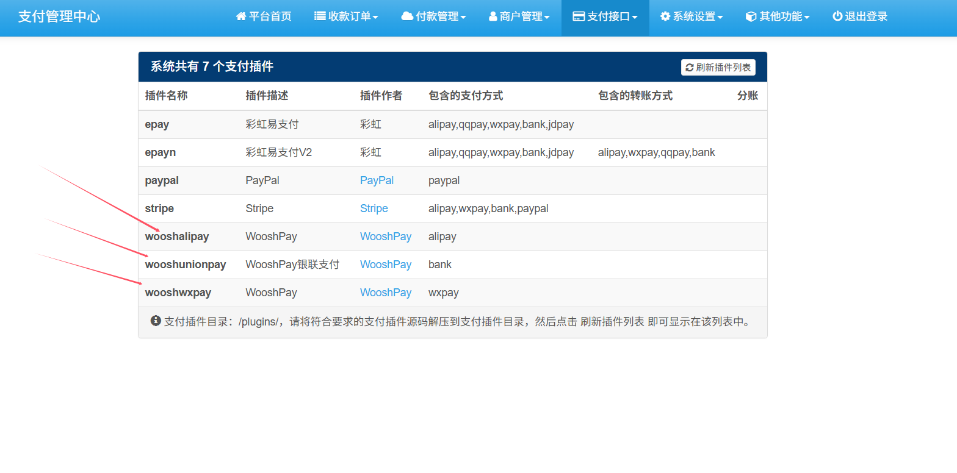The width and height of the screenshot is (957, 473).
Task: Click the cube icon beside 其他功能
Action: point(751,16)
